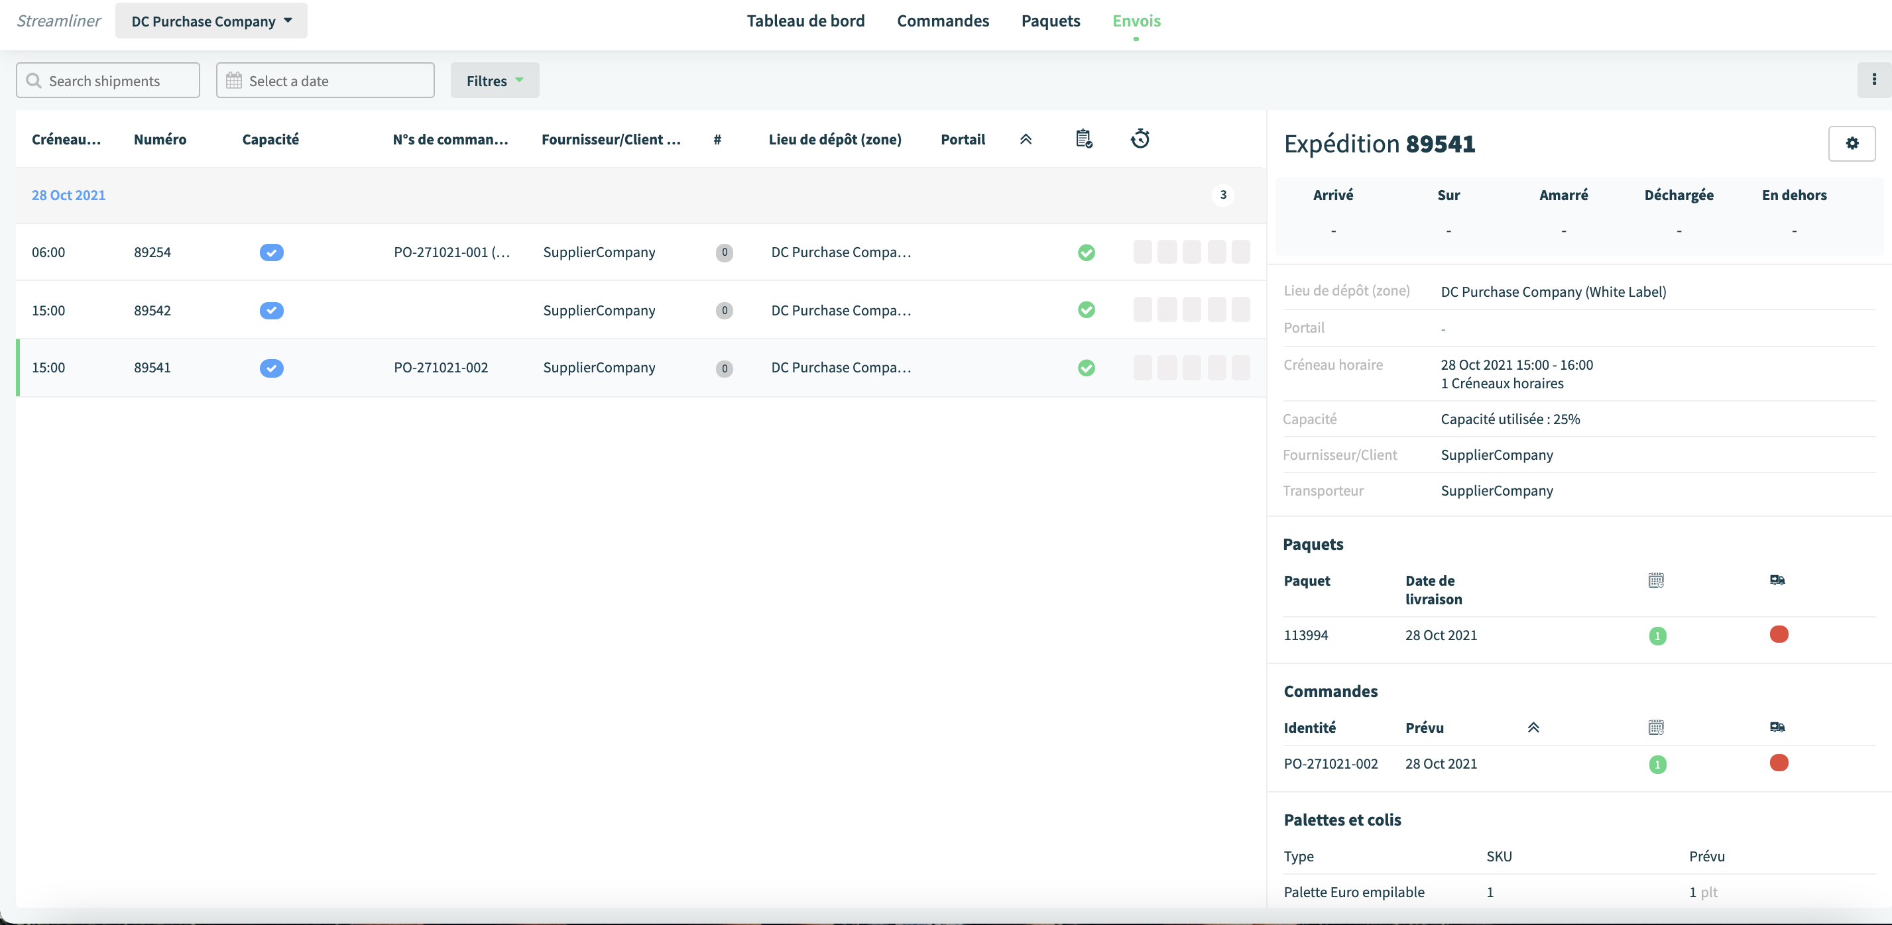The width and height of the screenshot is (1892, 925).
Task: Click the Déchargée status header
Action: (x=1679, y=195)
